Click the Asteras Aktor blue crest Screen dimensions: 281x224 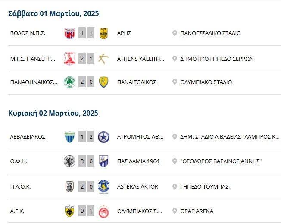(x=103, y=186)
